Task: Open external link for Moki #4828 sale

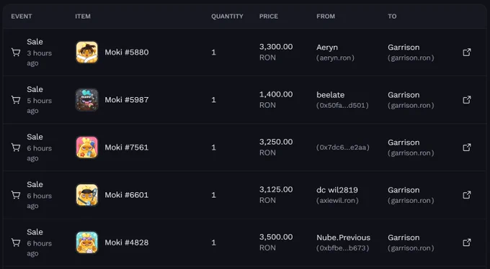Action: [466, 242]
